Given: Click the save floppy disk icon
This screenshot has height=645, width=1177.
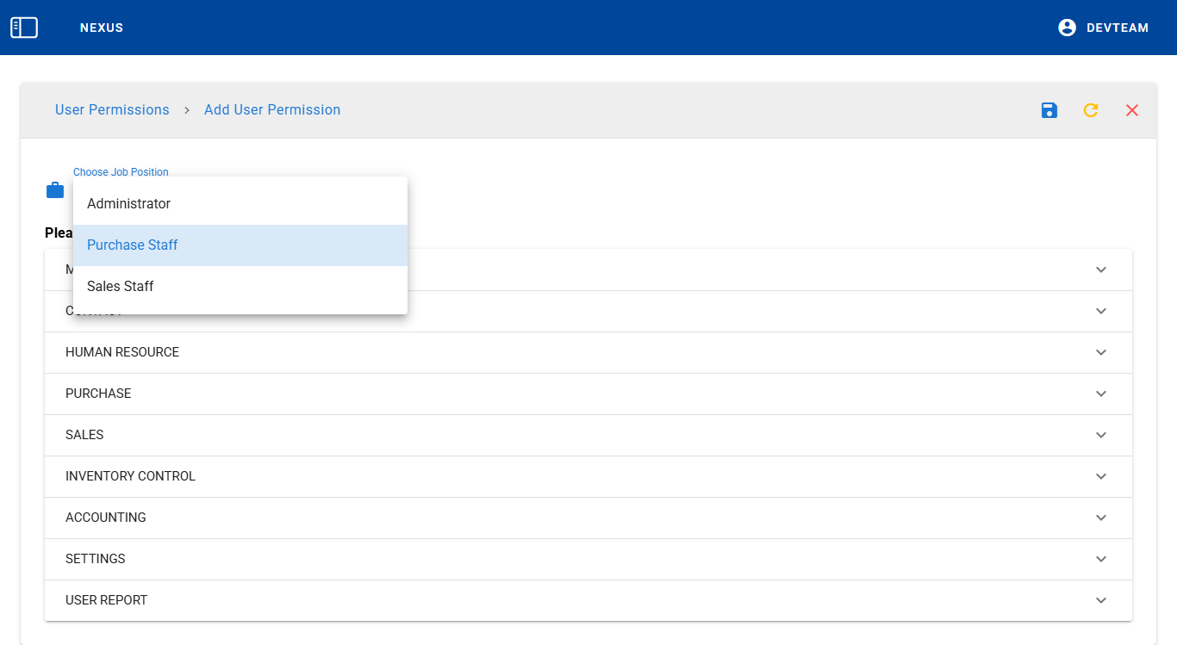Looking at the screenshot, I should pos(1049,110).
